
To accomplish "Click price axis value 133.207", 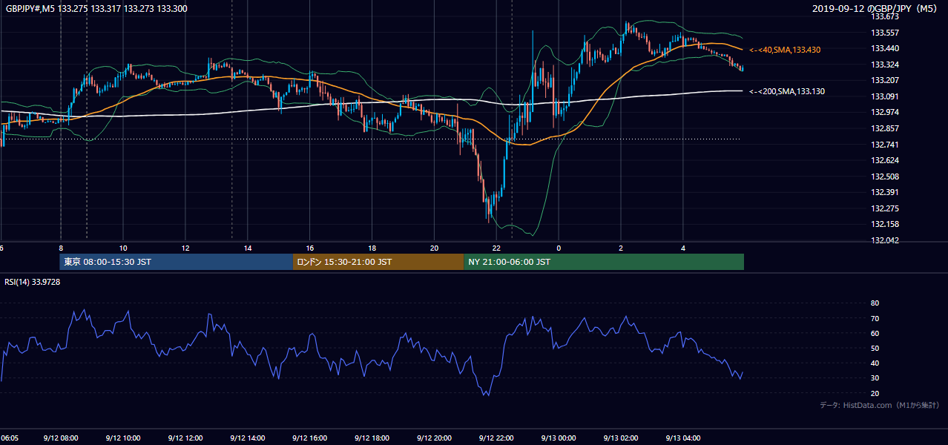I will (x=884, y=80).
